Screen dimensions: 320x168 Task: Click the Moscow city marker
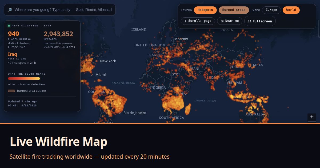point(181,43)
